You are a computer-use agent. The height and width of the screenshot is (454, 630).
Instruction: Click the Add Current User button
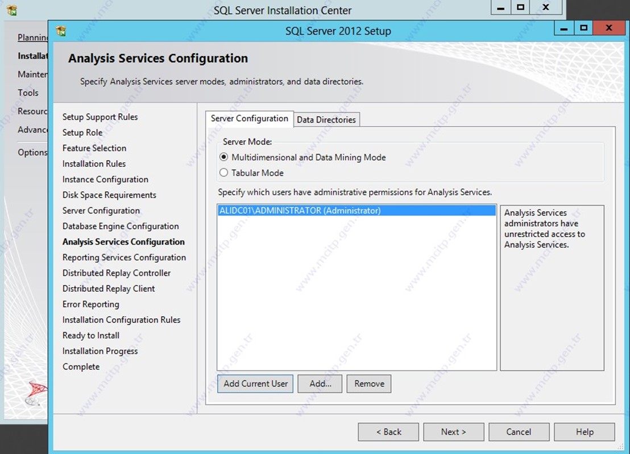[x=255, y=384]
